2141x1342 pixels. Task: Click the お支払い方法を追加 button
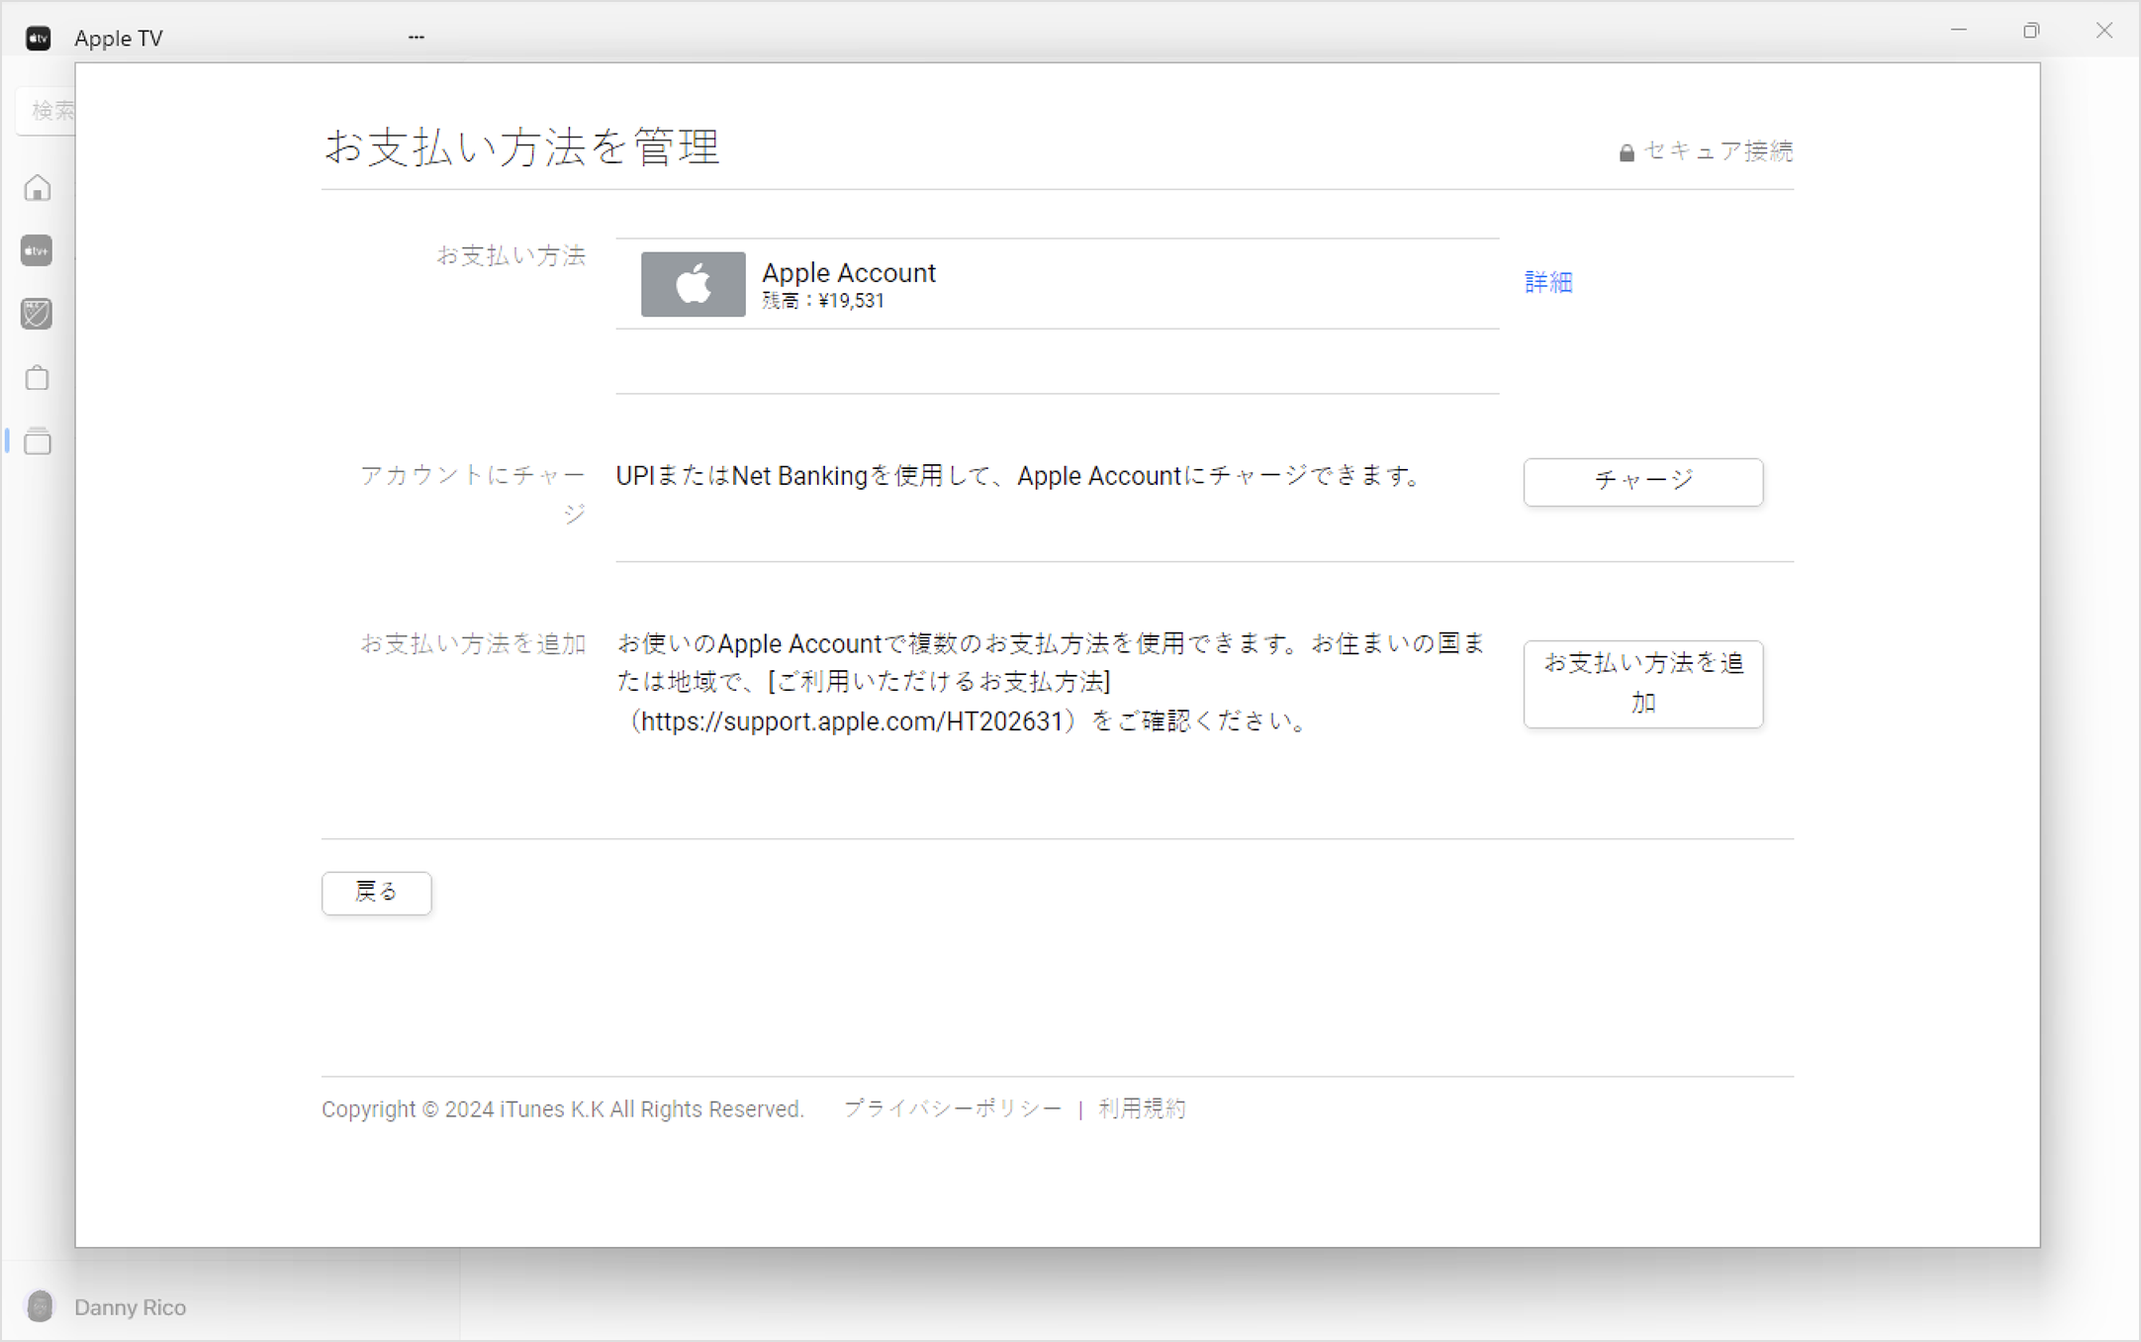click(x=1642, y=683)
